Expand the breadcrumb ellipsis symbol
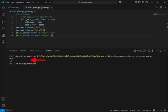The height and width of the screenshot is (112, 168). pyautogui.click(x=36, y=11)
